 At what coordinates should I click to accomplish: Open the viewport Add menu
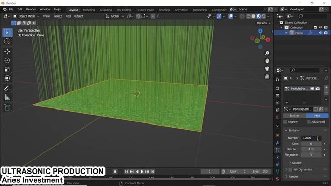68,16
